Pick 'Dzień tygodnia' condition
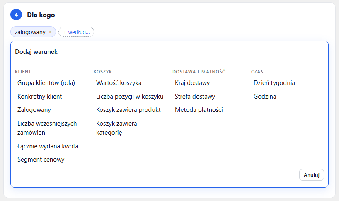This screenshot has width=339, height=201. point(274,83)
